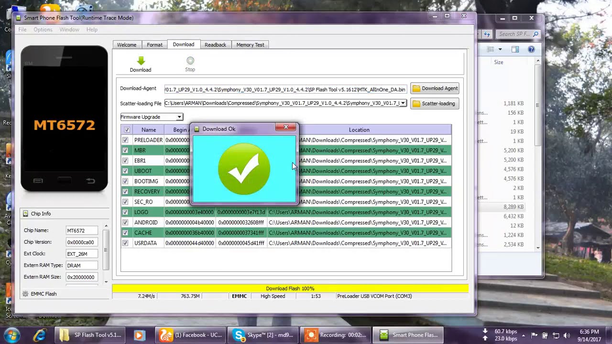Toggle the preview pane icon in Explorer window
The height and width of the screenshot is (344, 612).
click(x=515, y=49)
